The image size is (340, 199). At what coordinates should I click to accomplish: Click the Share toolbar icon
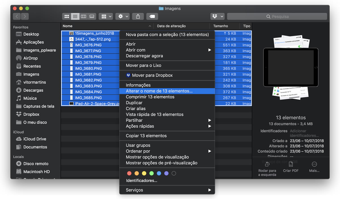click(x=138, y=16)
